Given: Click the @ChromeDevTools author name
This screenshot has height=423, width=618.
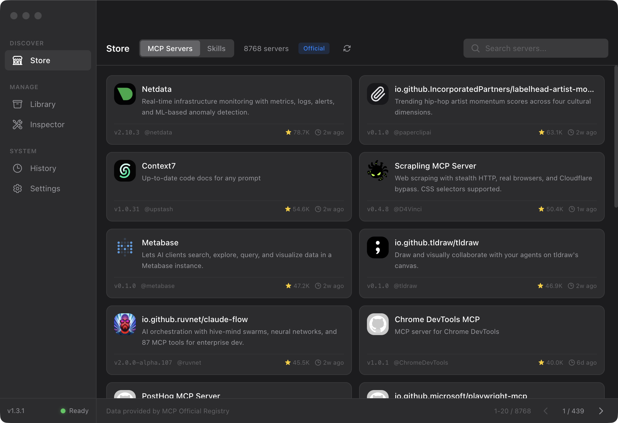Looking at the screenshot, I should (x=421, y=363).
